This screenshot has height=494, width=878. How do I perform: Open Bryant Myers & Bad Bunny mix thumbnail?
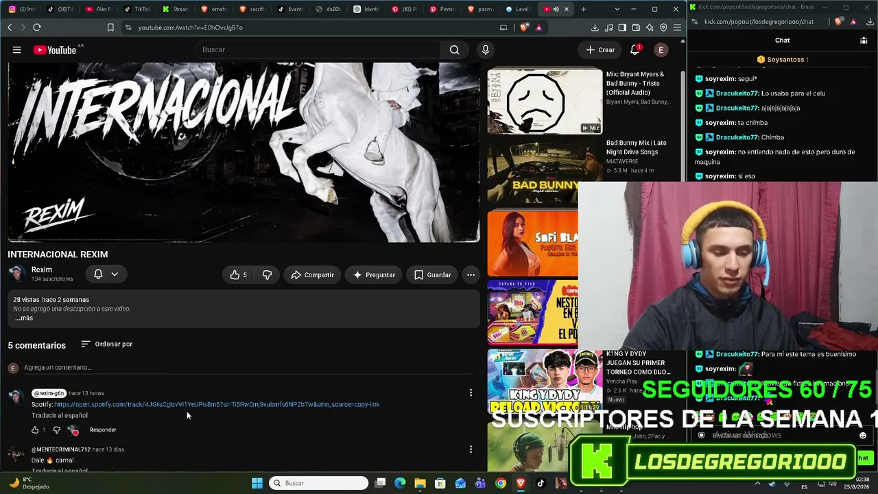click(x=545, y=101)
